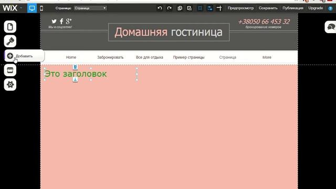Click the upper attach handle above the heading
The height and width of the screenshot is (189, 336).
pos(75,67)
